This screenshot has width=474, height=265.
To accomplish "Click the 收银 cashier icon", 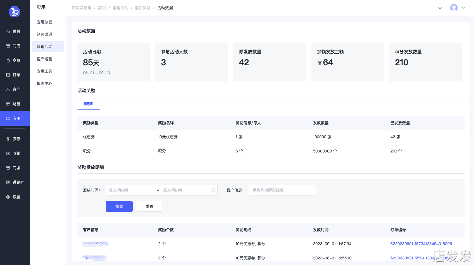I will [8, 153].
